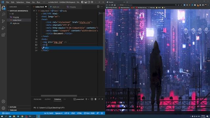This screenshot has height=118, width=210.
Task: Open the Accounts menu icon
Action: [3, 101]
